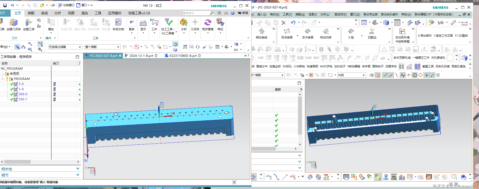Expand the 相关性 section

[40, 169]
